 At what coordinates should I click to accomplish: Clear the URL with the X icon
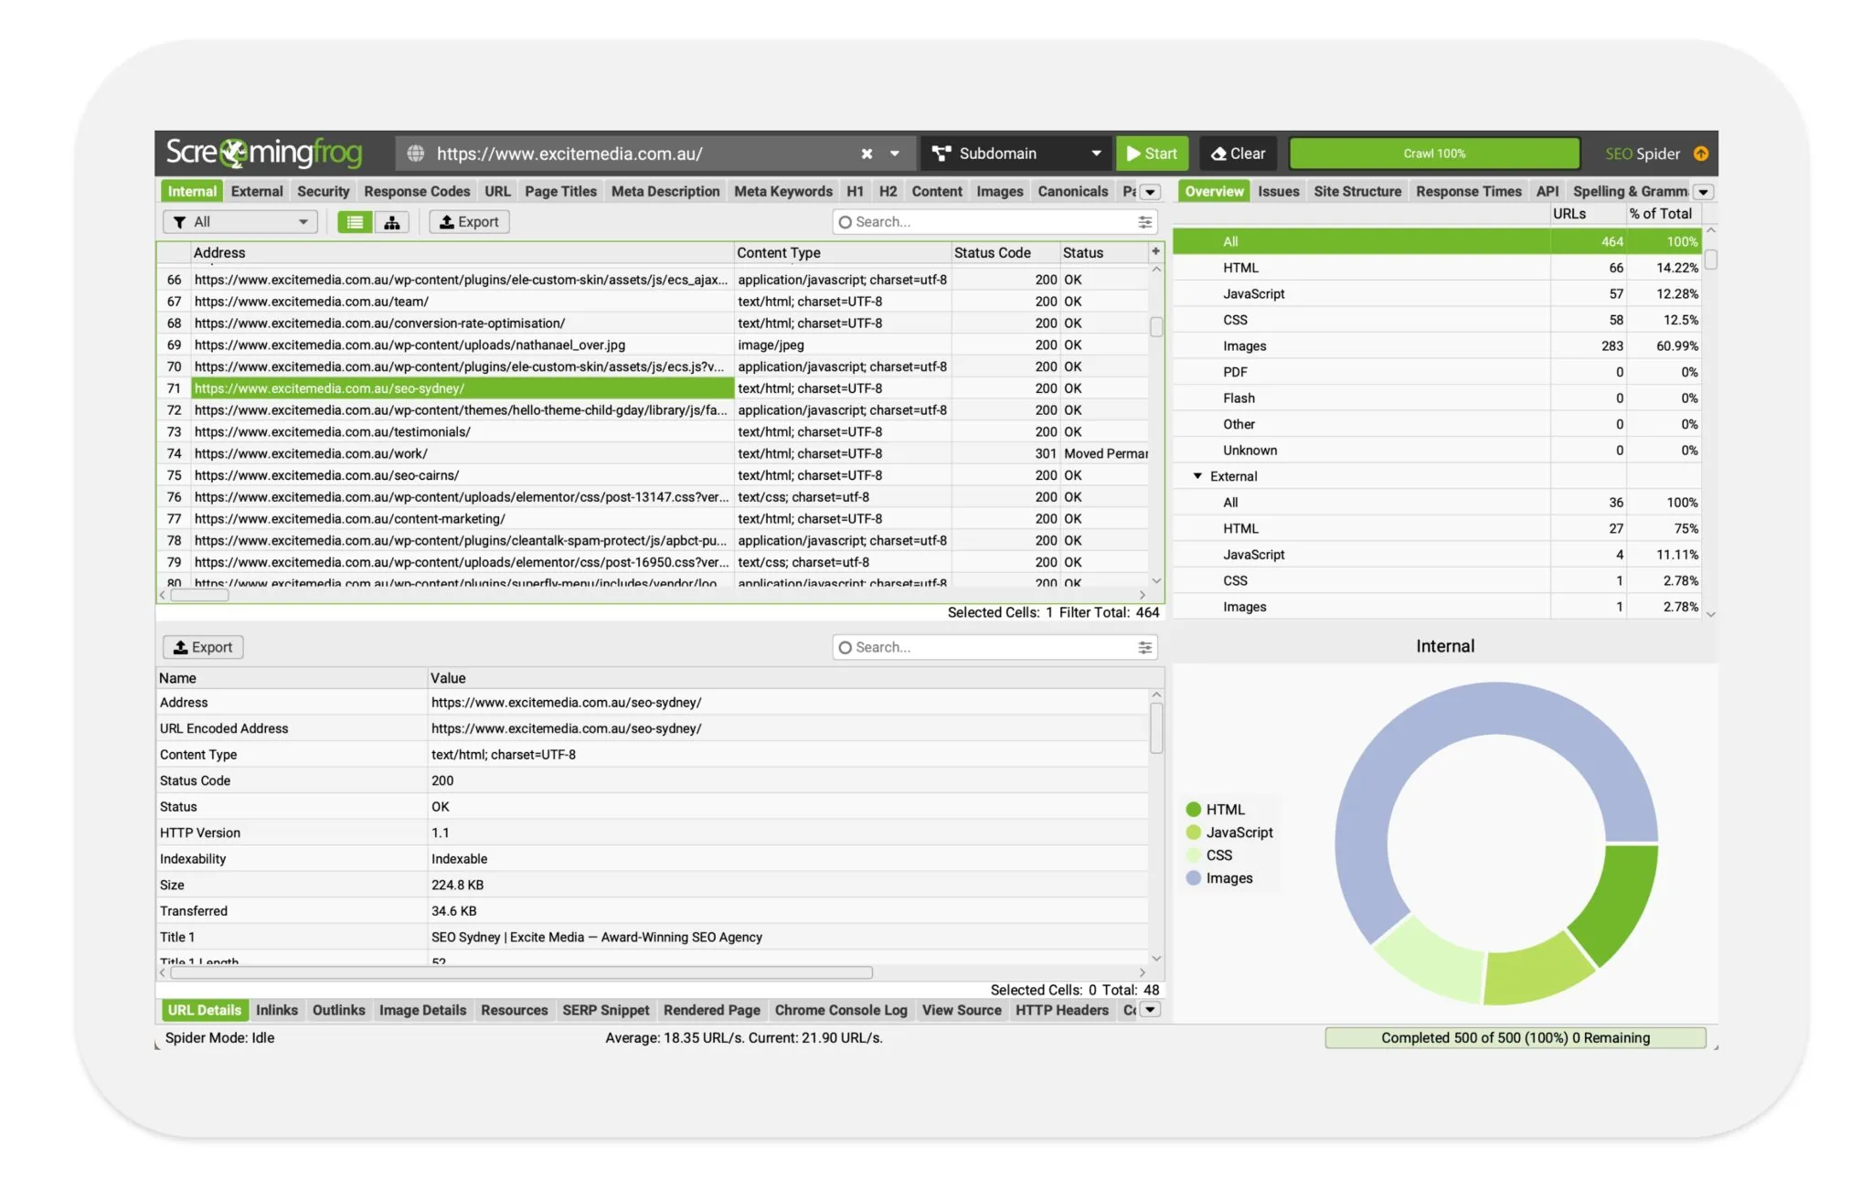point(867,154)
